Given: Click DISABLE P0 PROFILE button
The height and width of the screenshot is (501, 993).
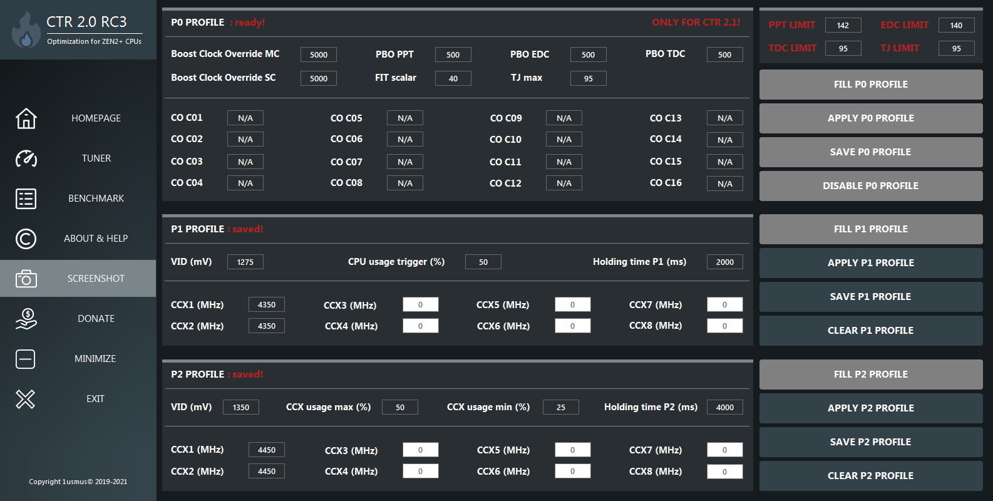Looking at the screenshot, I should 871,186.
